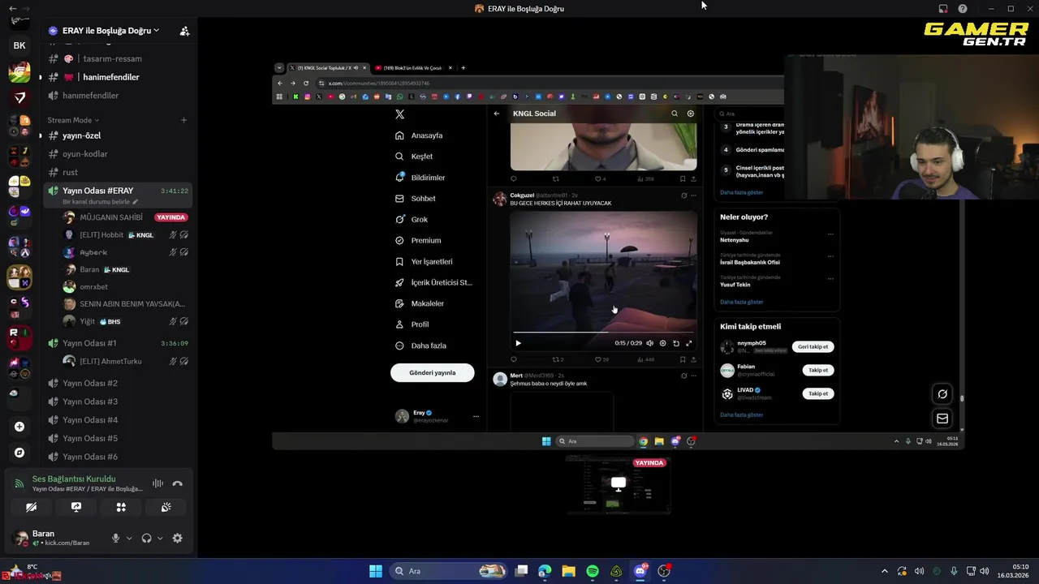1039x584 pixels.
Task: Open the Discord help icon in the title bar
Action: [x=963, y=9]
